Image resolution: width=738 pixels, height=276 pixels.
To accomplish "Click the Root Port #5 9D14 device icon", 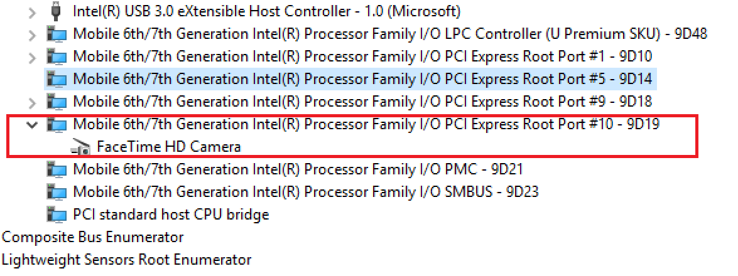I will tap(57, 79).
